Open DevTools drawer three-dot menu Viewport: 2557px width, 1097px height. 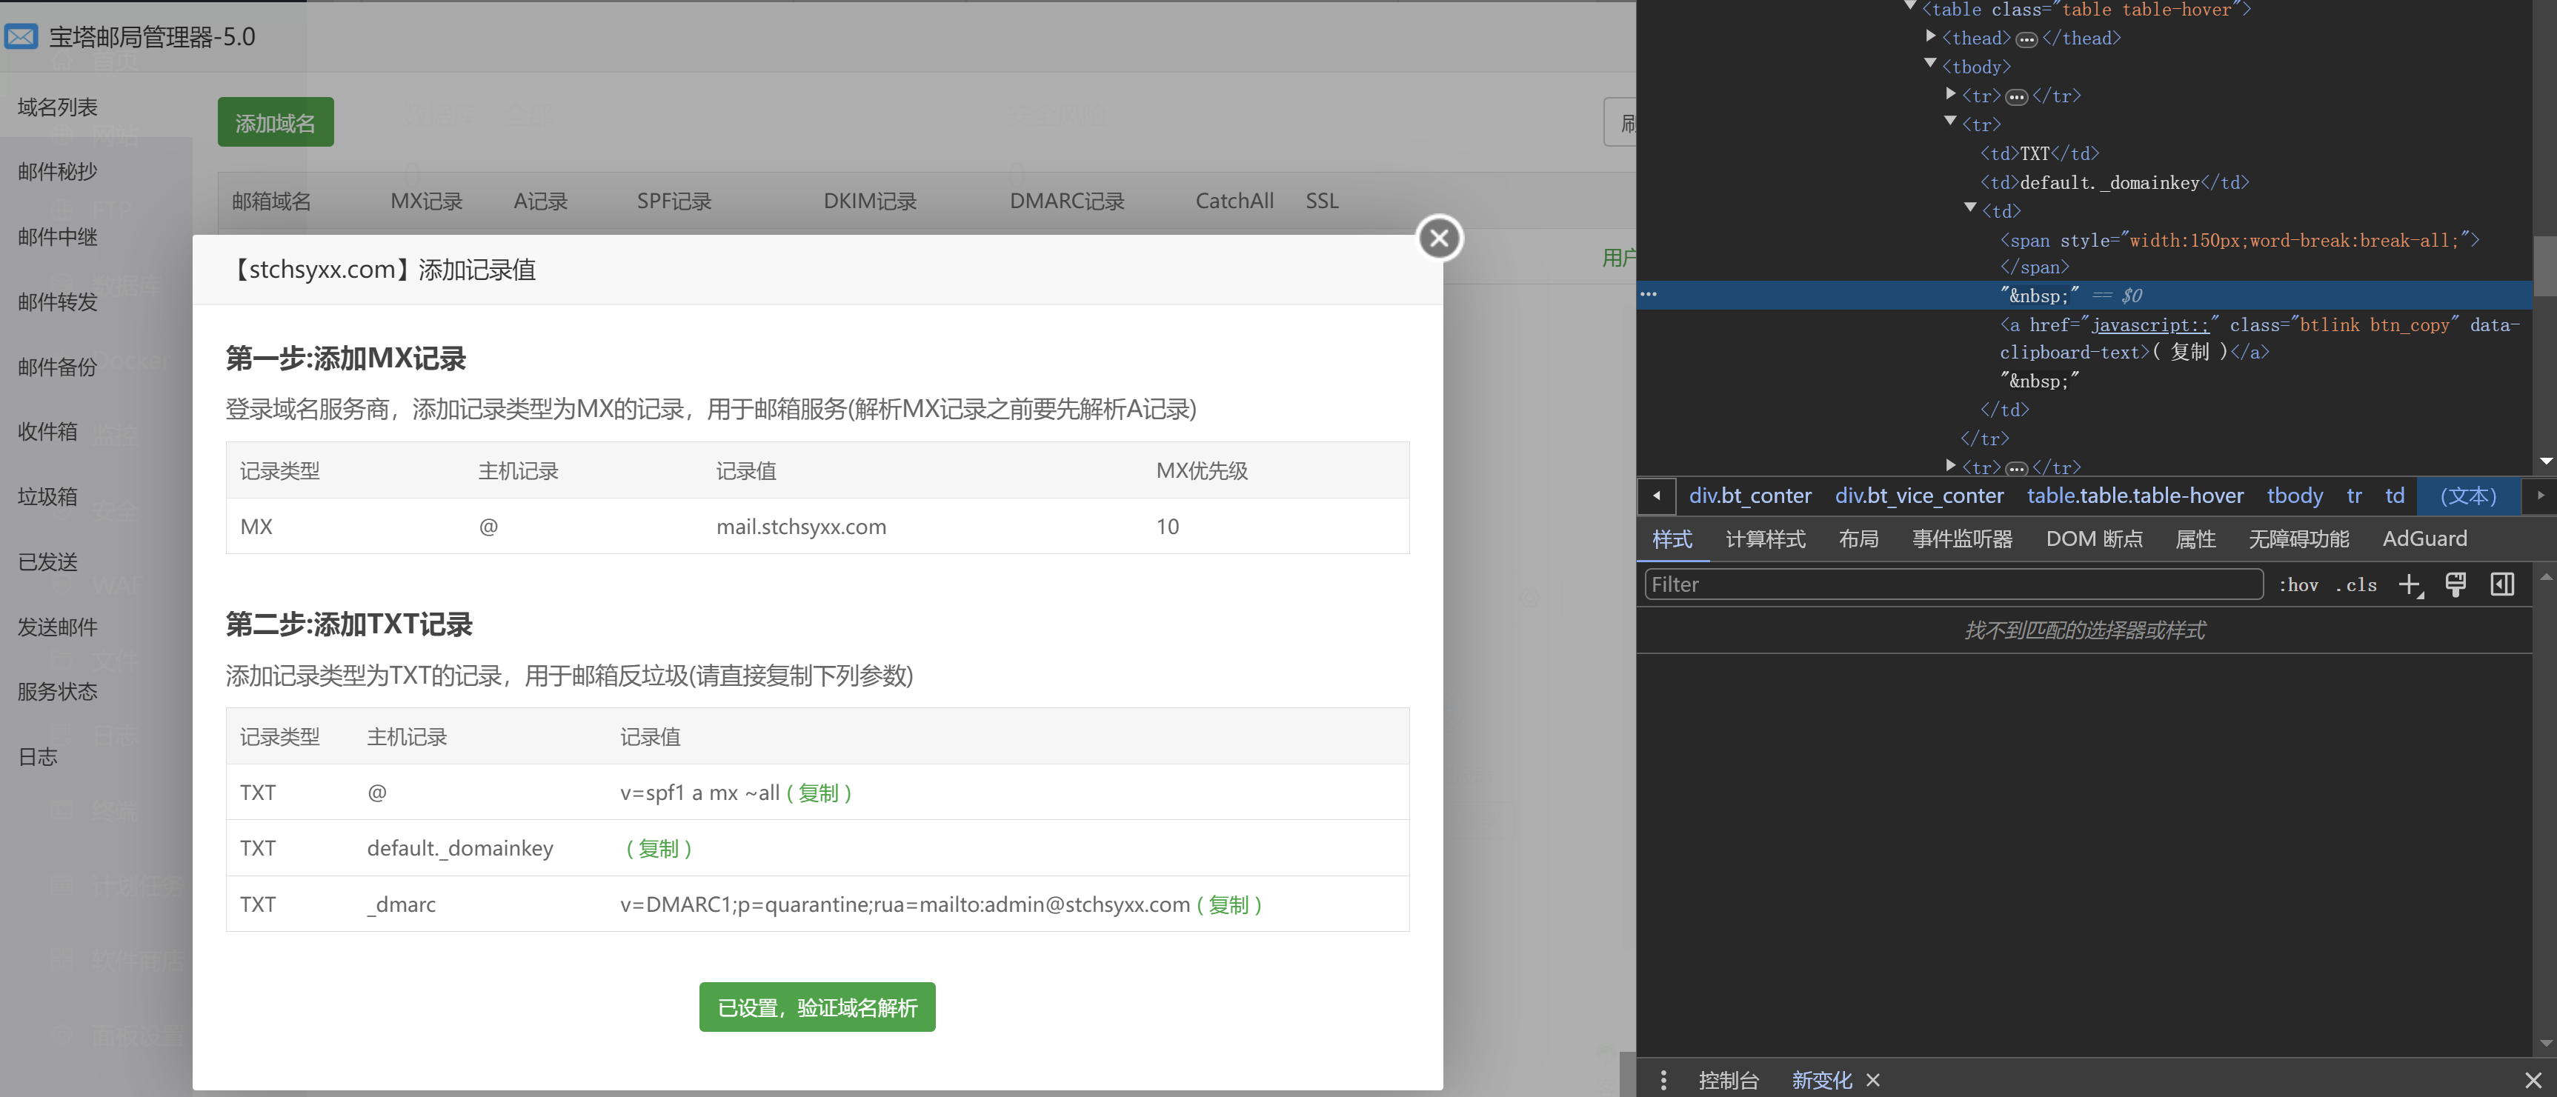(x=1663, y=1080)
